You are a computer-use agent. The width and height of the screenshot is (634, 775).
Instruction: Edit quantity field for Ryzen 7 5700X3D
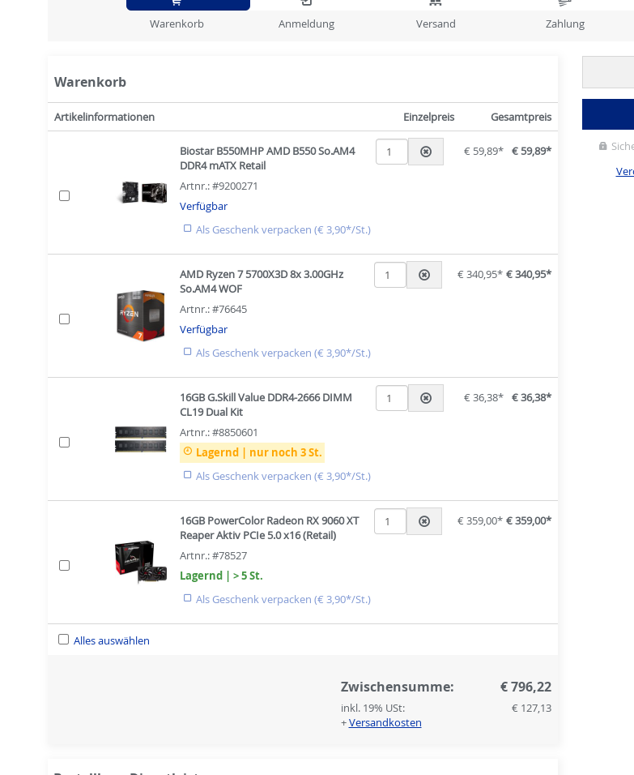coord(389,275)
